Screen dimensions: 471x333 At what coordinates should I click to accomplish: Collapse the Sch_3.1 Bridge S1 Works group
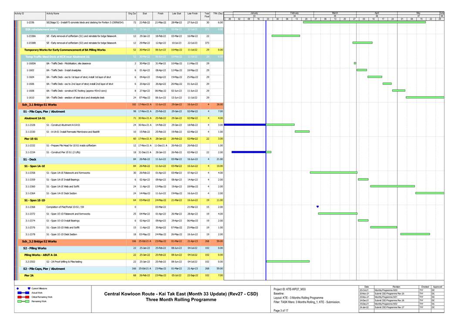40,105
